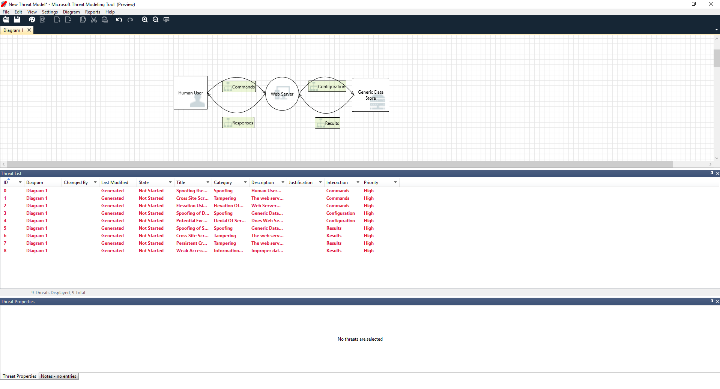Screen dimensions: 720x389
Task: Switch to the Notes tab
Action: [x=59, y=376]
